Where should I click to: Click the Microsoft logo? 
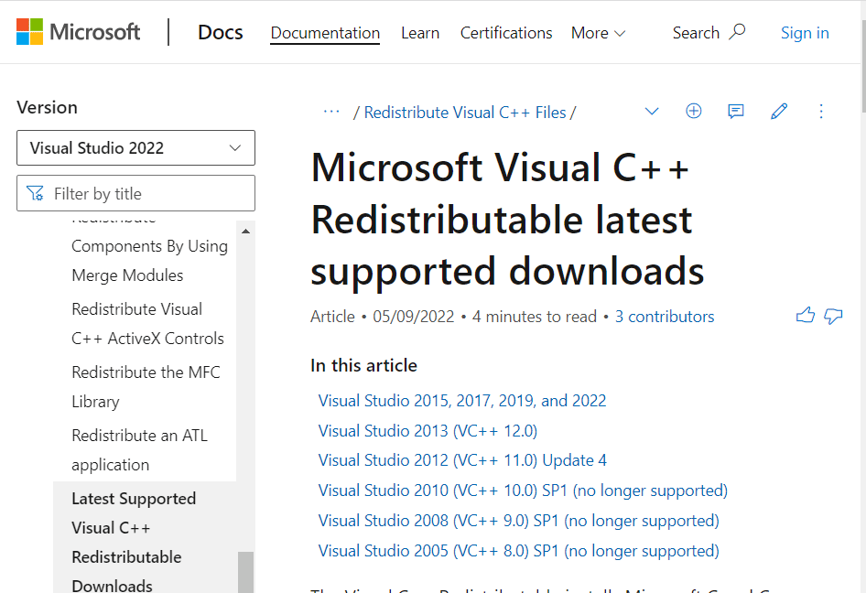coord(78,32)
